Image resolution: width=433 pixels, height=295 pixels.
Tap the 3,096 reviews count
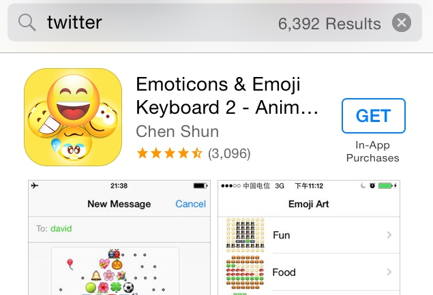pyautogui.click(x=229, y=153)
